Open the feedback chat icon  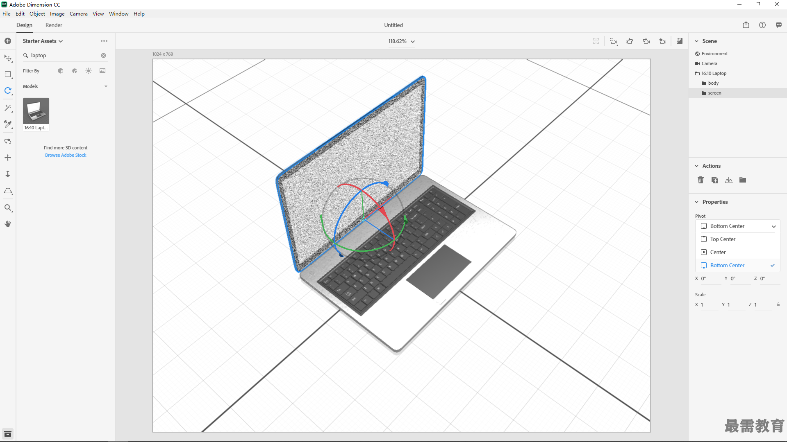pyautogui.click(x=779, y=25)
